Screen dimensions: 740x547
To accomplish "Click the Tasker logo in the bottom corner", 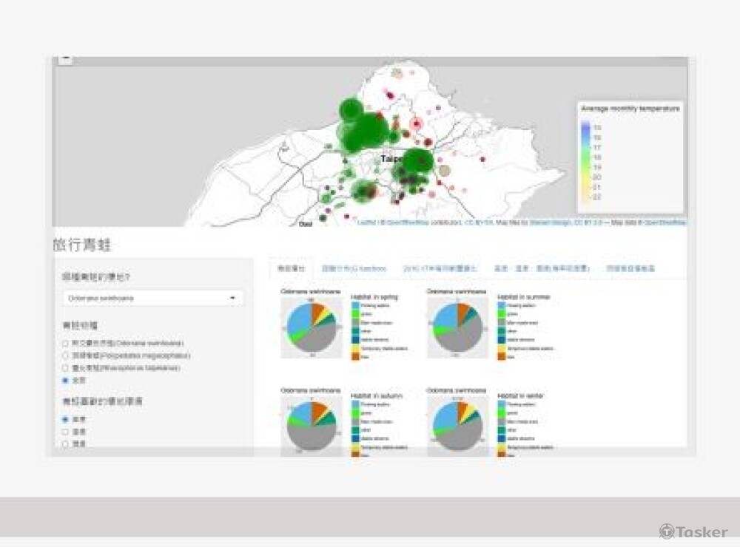I will click(x=693, y=531).
